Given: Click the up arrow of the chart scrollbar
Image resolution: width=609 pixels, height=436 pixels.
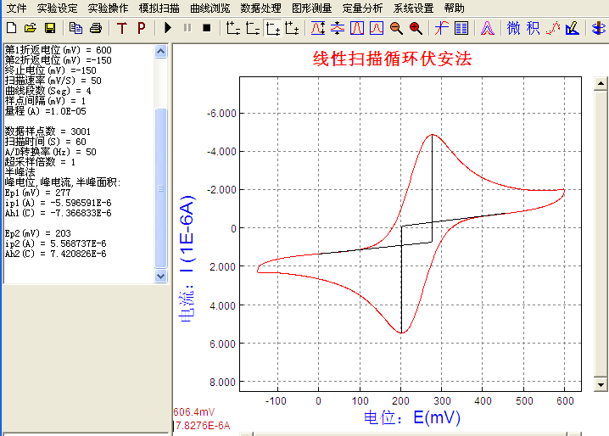Looking at the screenshot, I should (x=601, y=84).
